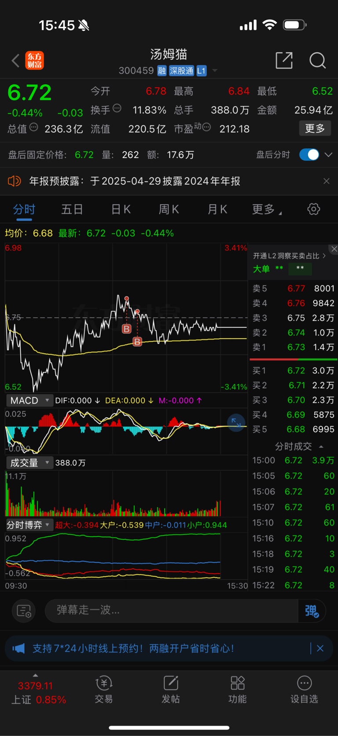Tap the battery status icon
Viewport: 338px width, 736px height.
[x=295, y=25]
